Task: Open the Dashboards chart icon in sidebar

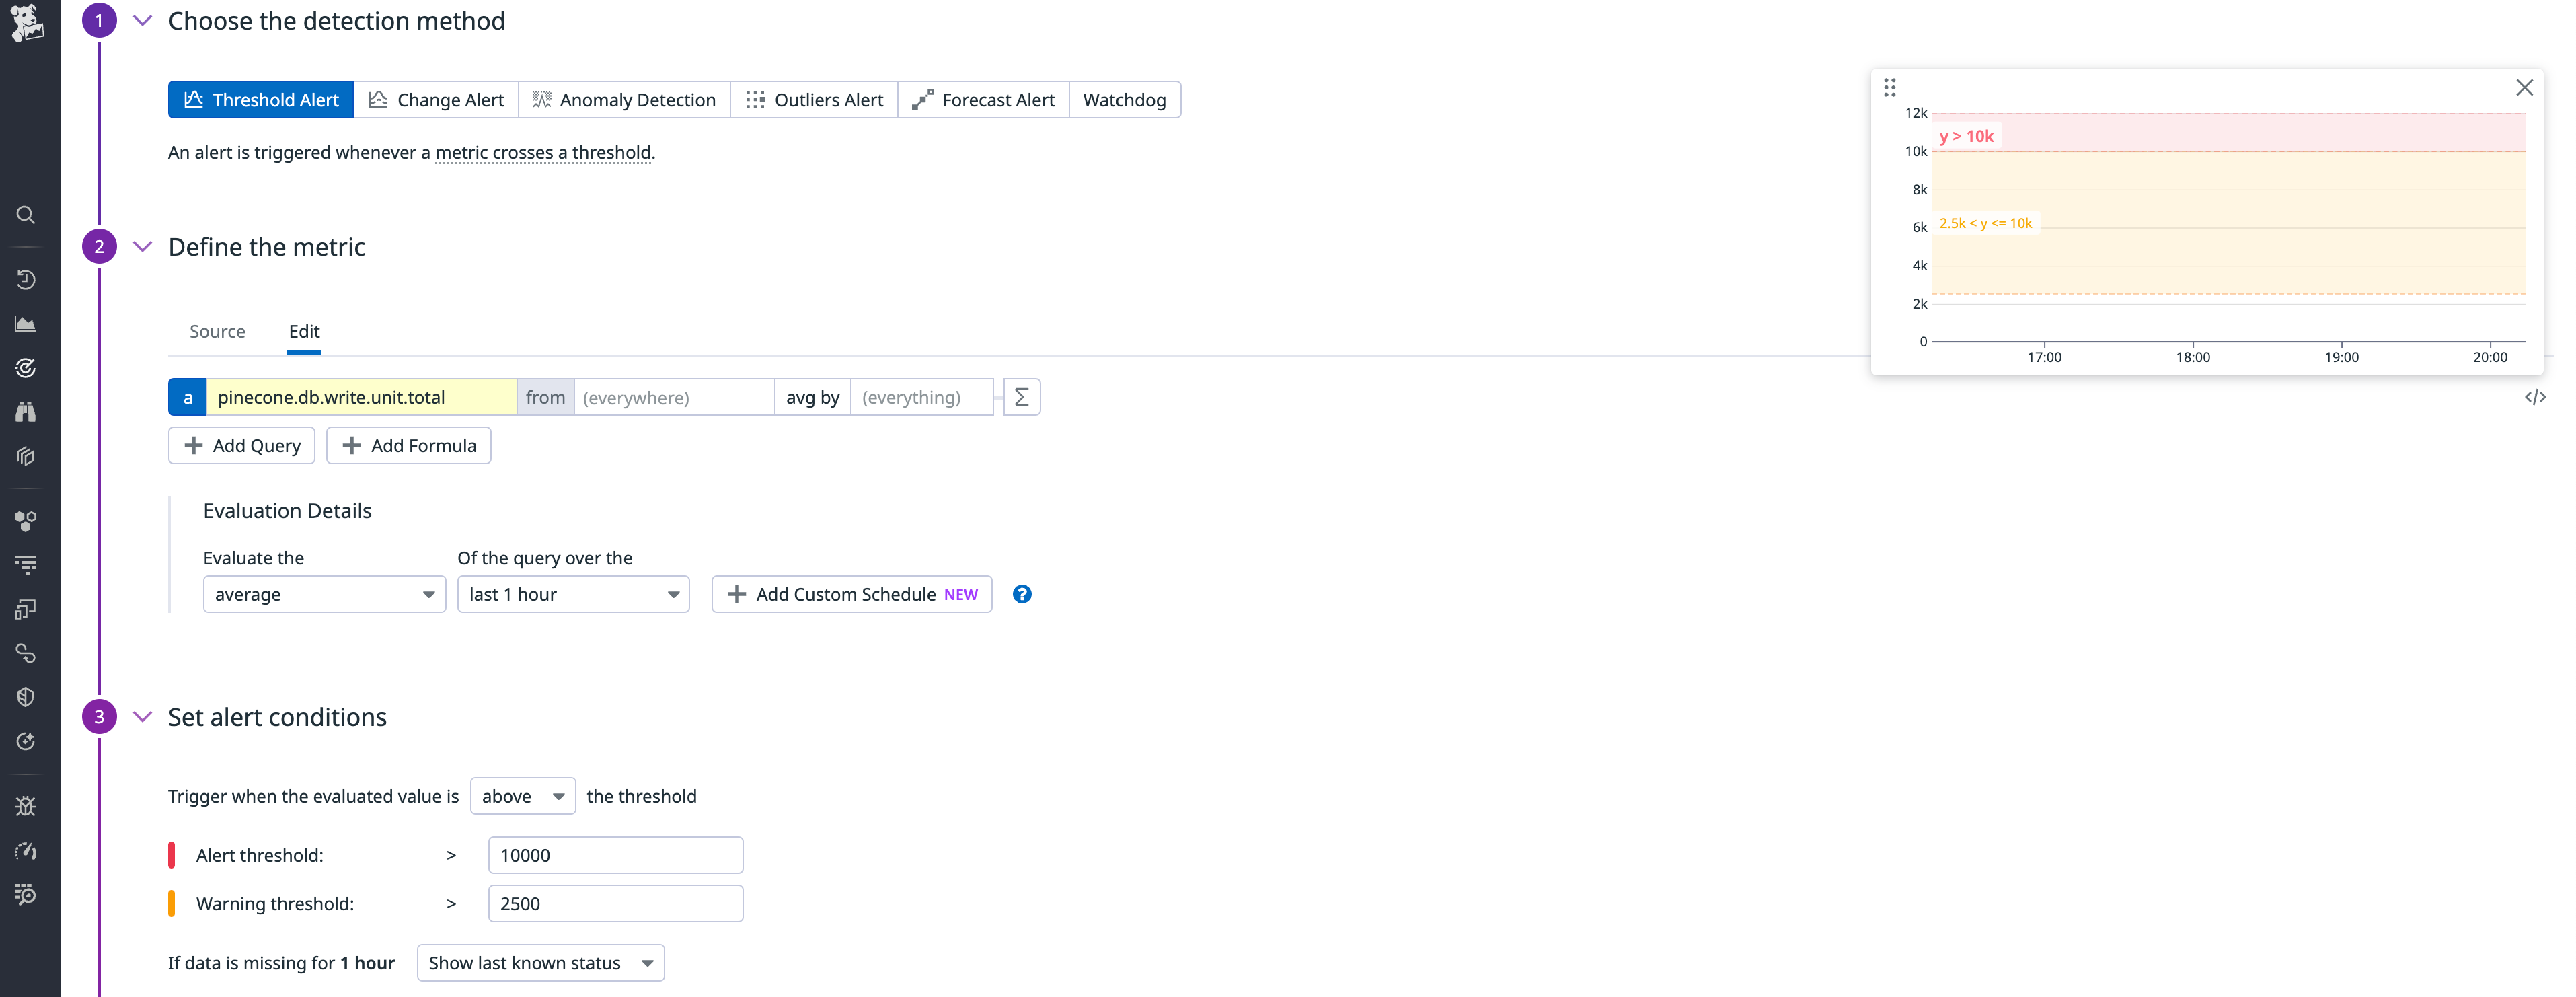Action: pyautogui.click(x=26, y=322)
